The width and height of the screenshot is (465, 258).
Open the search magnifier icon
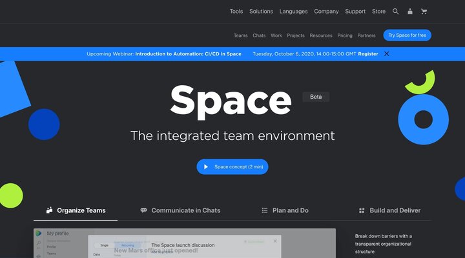click(396, 12)
